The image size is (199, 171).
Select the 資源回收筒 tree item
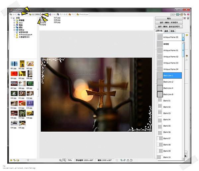23,32
